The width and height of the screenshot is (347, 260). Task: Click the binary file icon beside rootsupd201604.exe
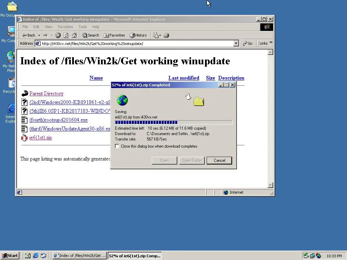24,120
